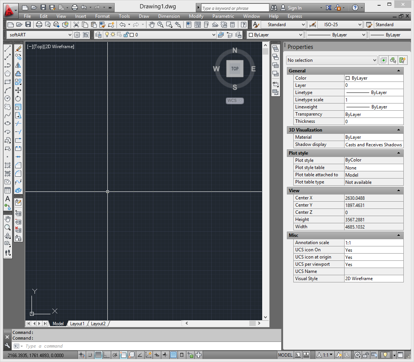This screenshot has height=362, width=414.
Task: Collapse the Plot style section
Action: (x=398, y=153)
